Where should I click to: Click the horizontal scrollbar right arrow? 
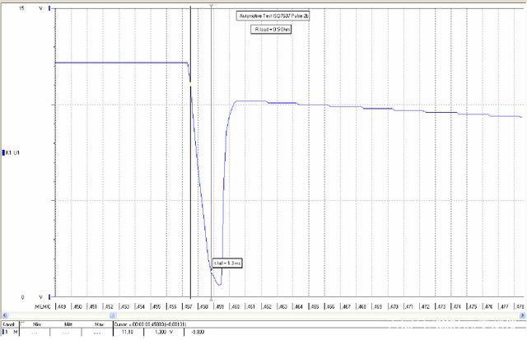(x=522, y=315)
